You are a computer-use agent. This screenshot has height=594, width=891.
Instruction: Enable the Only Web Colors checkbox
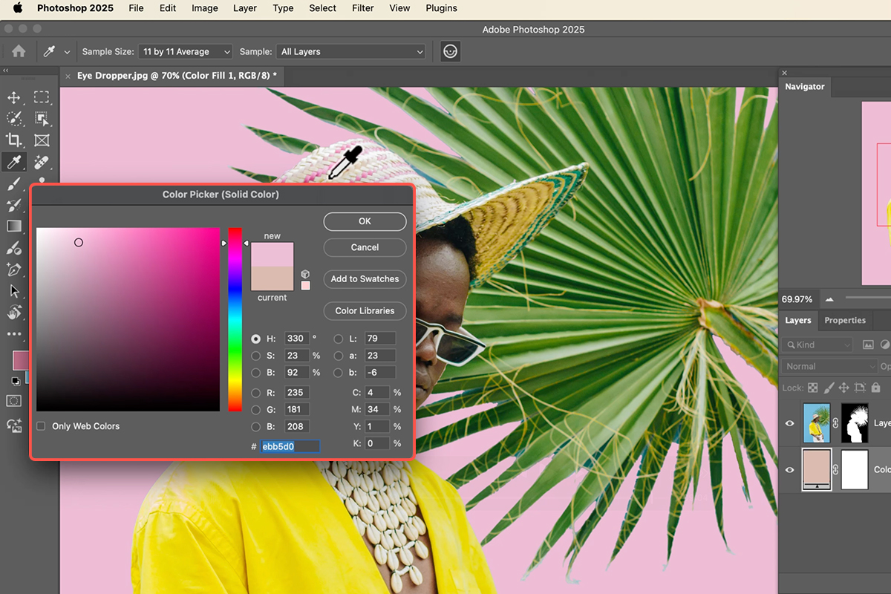pos(41,426)
